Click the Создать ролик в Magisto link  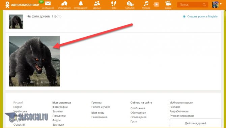coord(202,16)
